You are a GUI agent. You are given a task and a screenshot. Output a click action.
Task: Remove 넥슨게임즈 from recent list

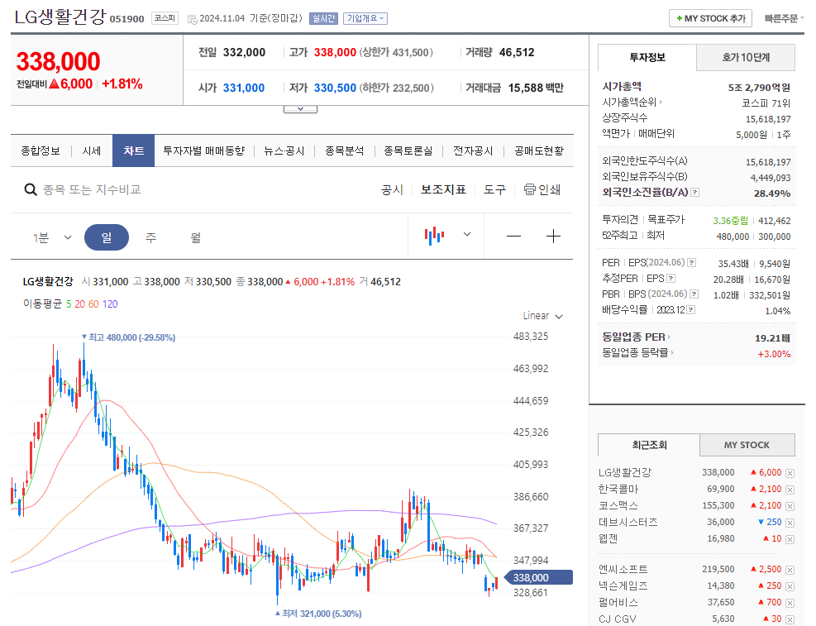point(790,587)
